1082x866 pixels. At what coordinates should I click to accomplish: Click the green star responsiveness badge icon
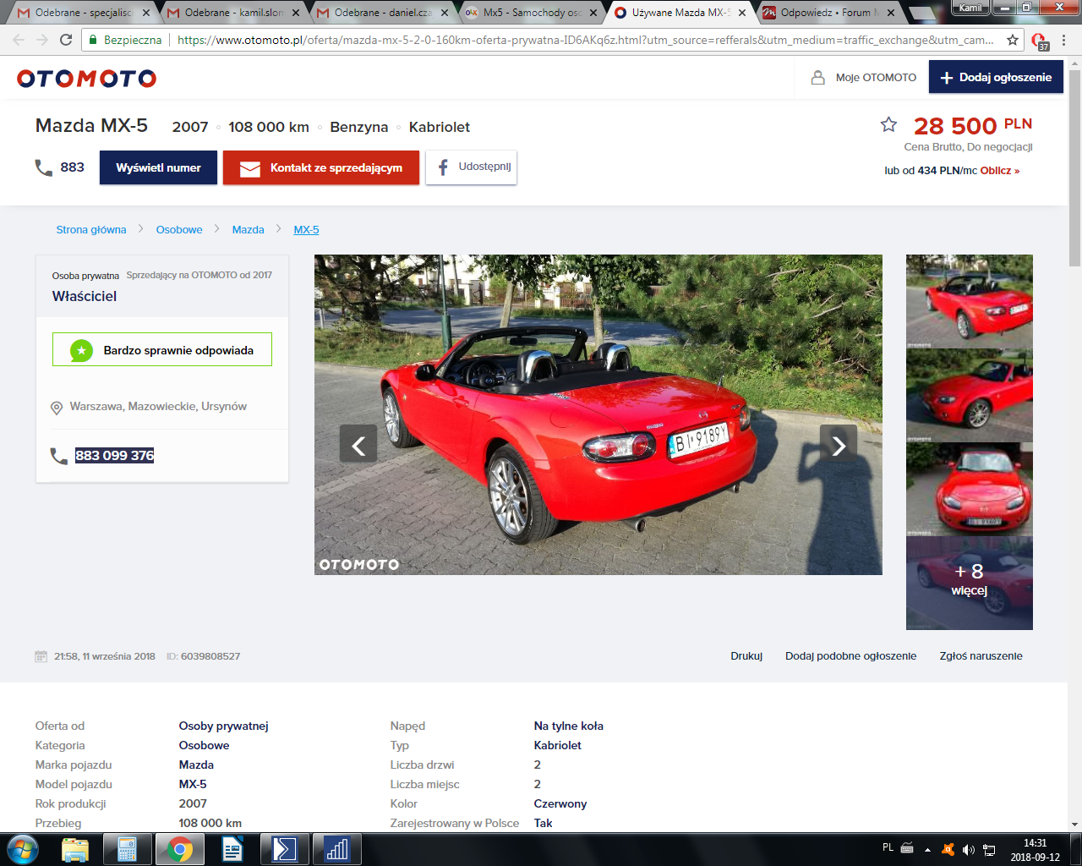coord(81,350)
